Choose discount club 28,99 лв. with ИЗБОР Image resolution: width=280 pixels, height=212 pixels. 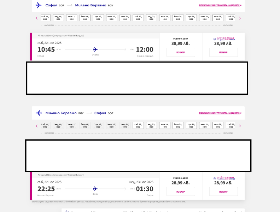point(223,192)
